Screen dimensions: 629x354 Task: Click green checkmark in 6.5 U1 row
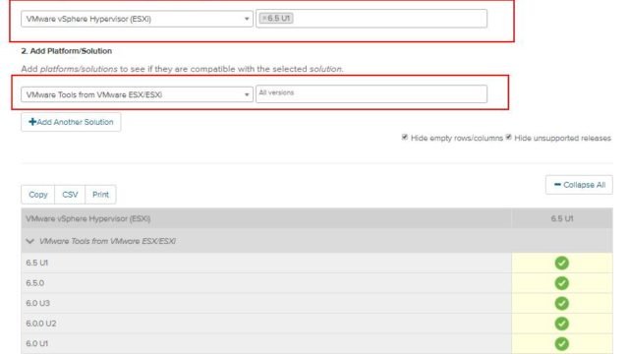coord(561,263)
